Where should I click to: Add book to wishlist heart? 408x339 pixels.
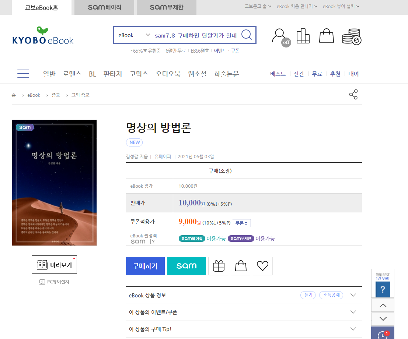(262, 266)
